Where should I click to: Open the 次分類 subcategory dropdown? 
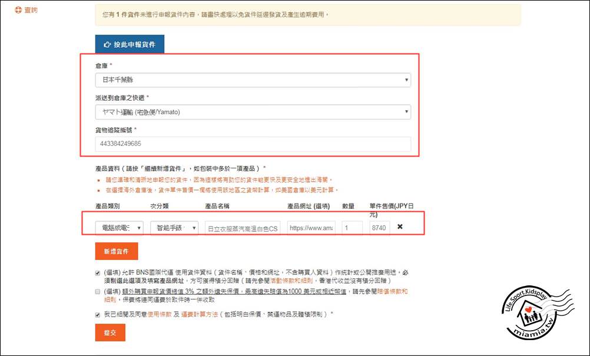coord(174,228)
